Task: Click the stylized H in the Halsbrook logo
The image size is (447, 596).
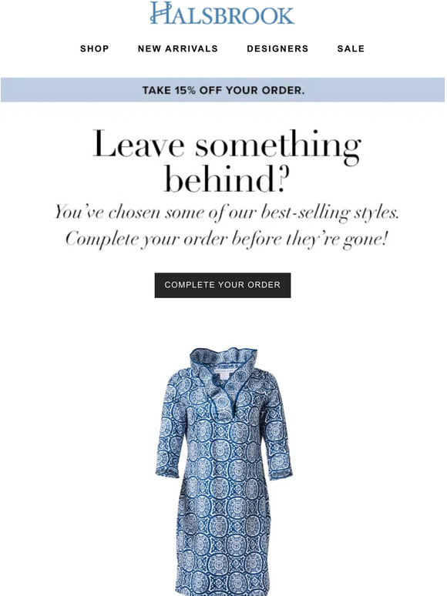Action: 160,13
